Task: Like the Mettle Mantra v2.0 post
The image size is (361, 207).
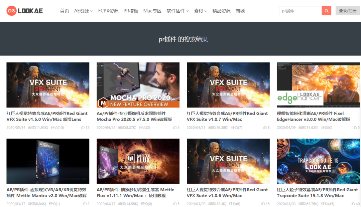Action: point(86,204)
